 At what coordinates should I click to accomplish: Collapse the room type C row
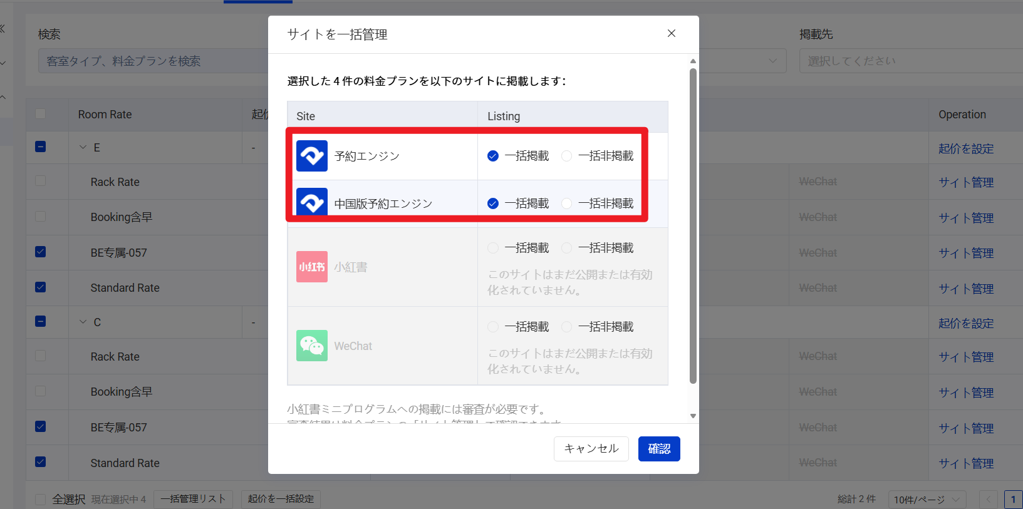pyautogui.click(x=83, y=322)
